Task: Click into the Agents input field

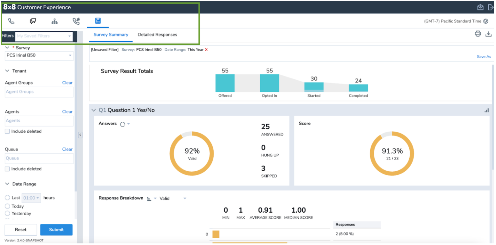Action: click(x=39, y=121)
